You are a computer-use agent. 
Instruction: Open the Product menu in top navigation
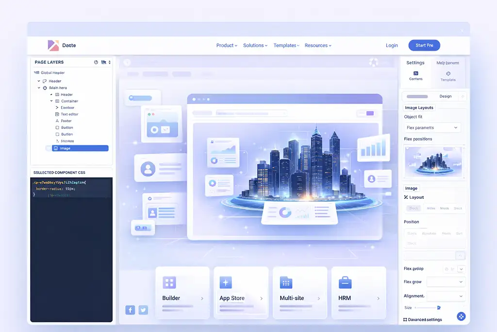[227, 46]
